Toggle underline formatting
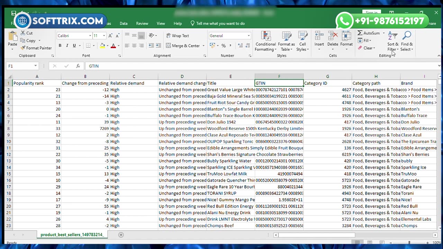443x249 pixels. click(x=74, y=46)
